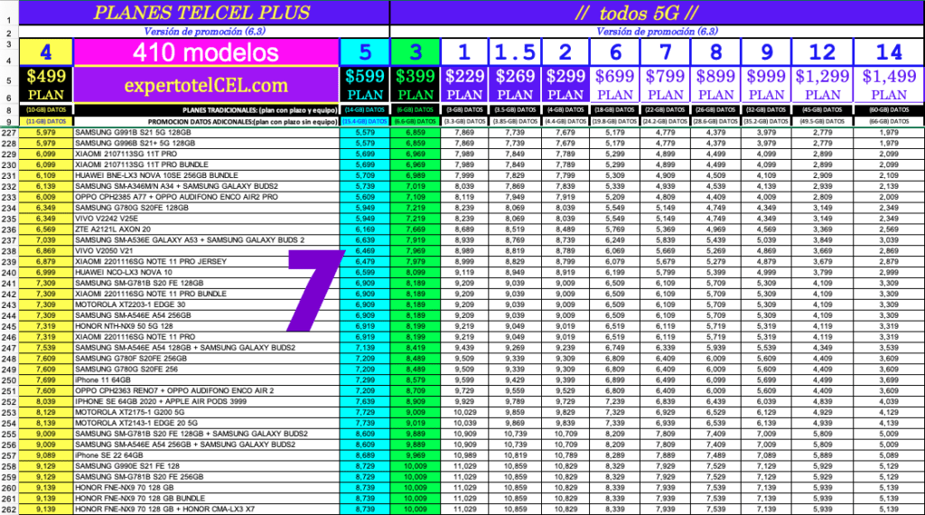Select row header 238
The image size is (925, 515).
[9, 250]
